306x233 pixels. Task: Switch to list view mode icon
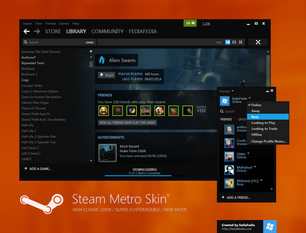234,42
